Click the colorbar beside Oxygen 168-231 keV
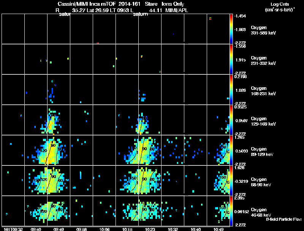The image size is (304, 231). coord(231,90)
